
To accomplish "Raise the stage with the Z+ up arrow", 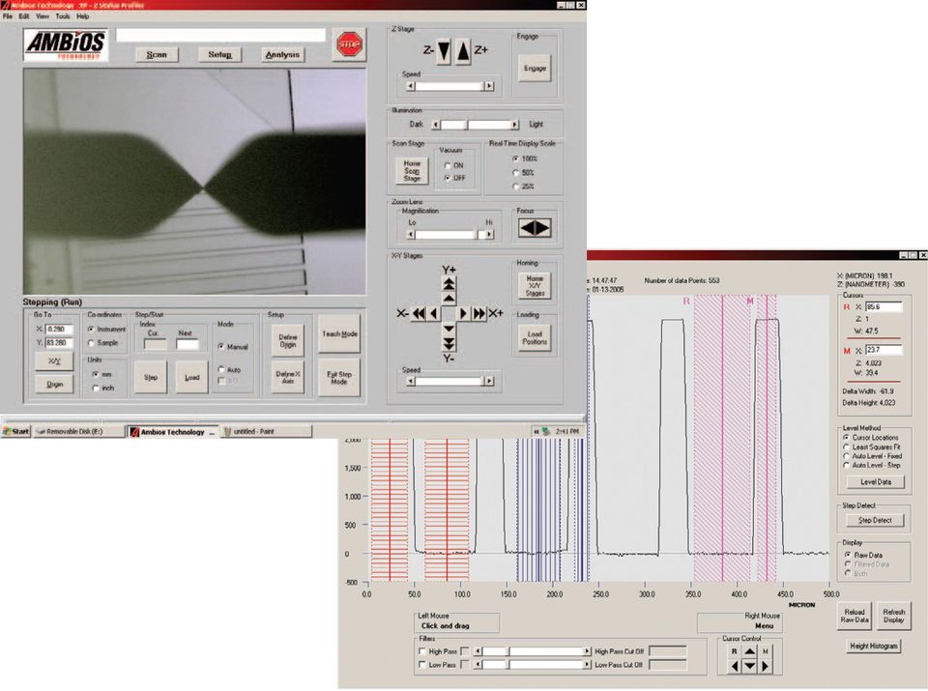I will [x=463, y=51].
